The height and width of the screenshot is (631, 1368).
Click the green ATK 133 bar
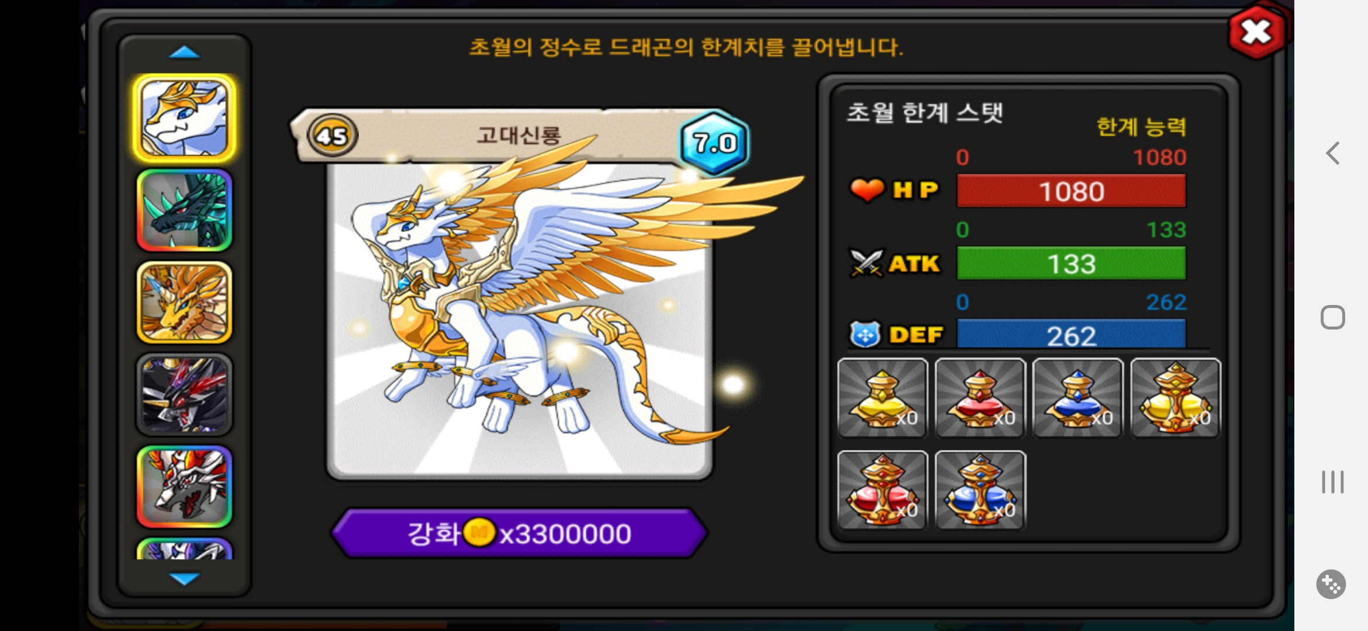coord(1071,264)
